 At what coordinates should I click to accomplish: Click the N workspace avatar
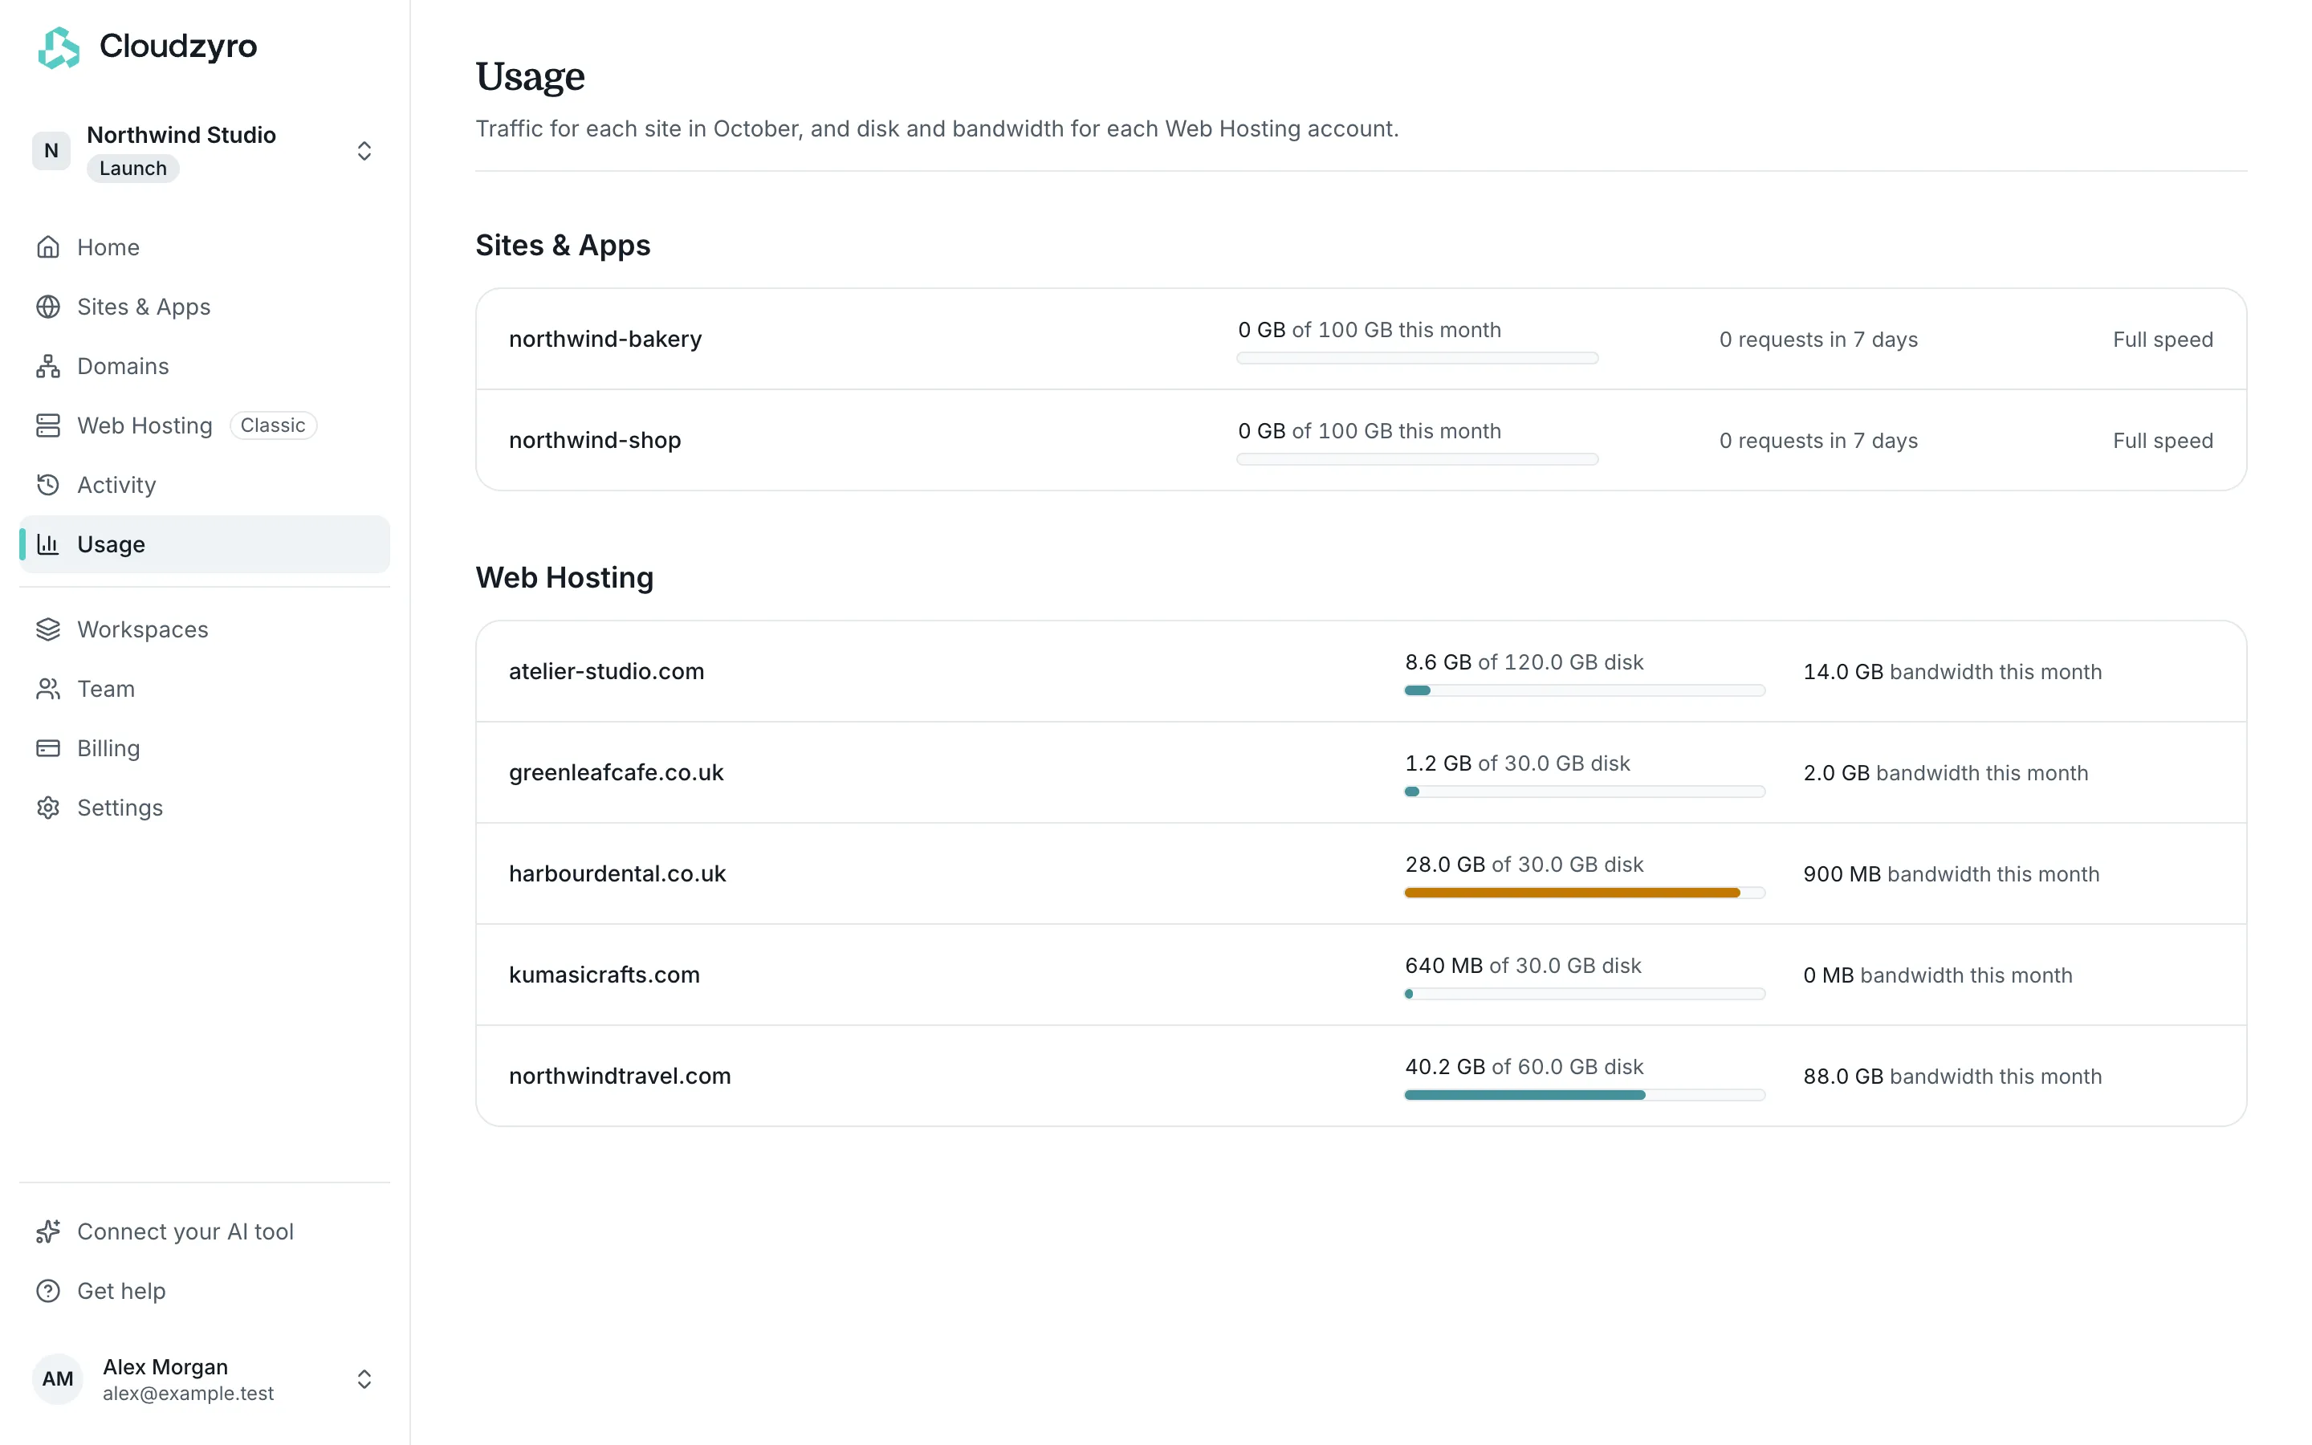(51, 151)
